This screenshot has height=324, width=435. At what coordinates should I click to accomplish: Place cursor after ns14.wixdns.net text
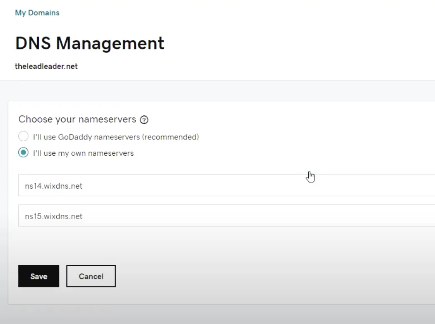(x=83, y=186)
